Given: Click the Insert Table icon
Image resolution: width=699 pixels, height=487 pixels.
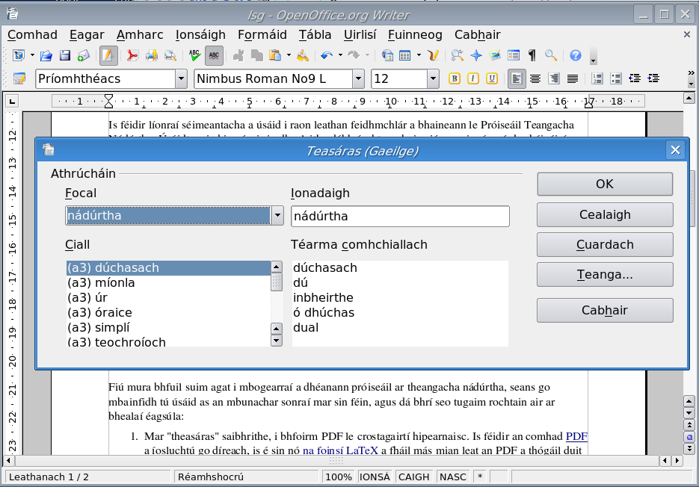Looking at the screenshot, I should coord(404,56).
